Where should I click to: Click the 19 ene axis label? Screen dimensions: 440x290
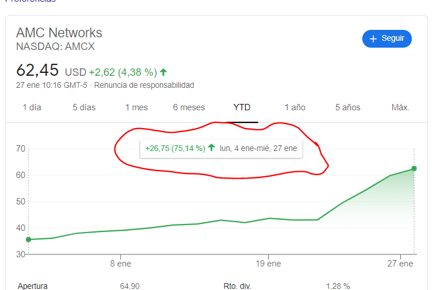click(268, 264)
